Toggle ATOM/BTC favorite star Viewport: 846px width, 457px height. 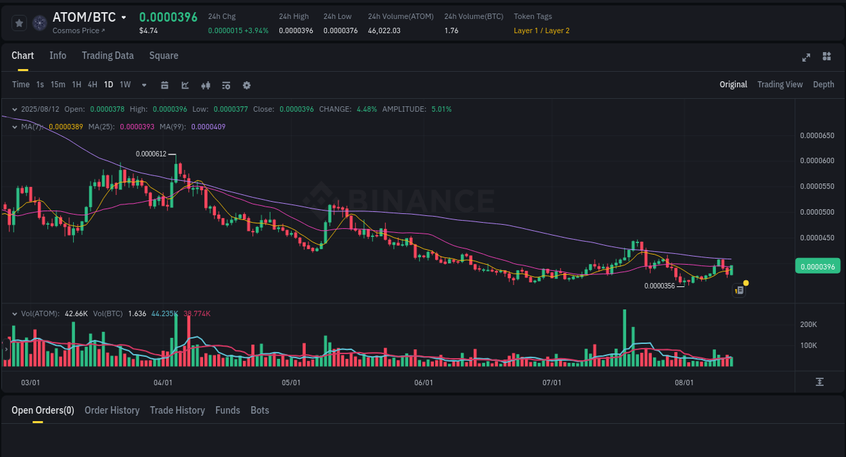(19, 22)
